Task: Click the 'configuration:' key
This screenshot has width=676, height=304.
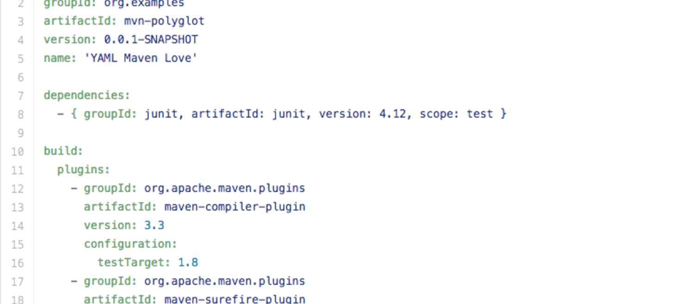Action: pyautogui.click(x=131, y=244)
